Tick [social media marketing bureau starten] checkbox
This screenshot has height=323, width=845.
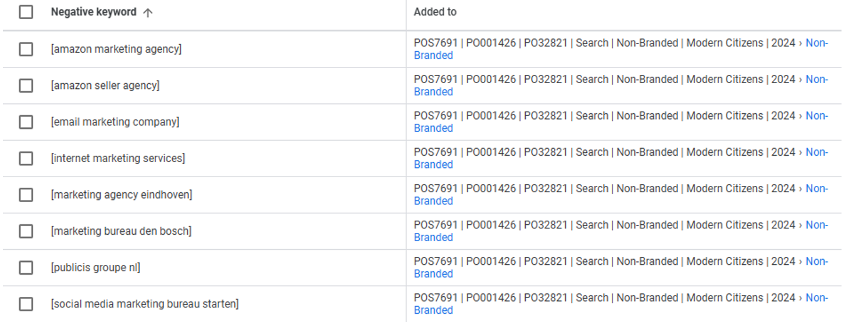coord(26,304)
